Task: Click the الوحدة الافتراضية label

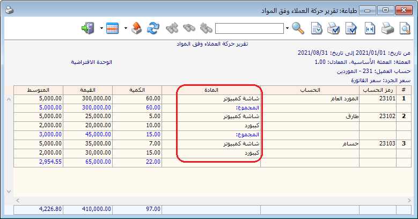Action: 91,62
